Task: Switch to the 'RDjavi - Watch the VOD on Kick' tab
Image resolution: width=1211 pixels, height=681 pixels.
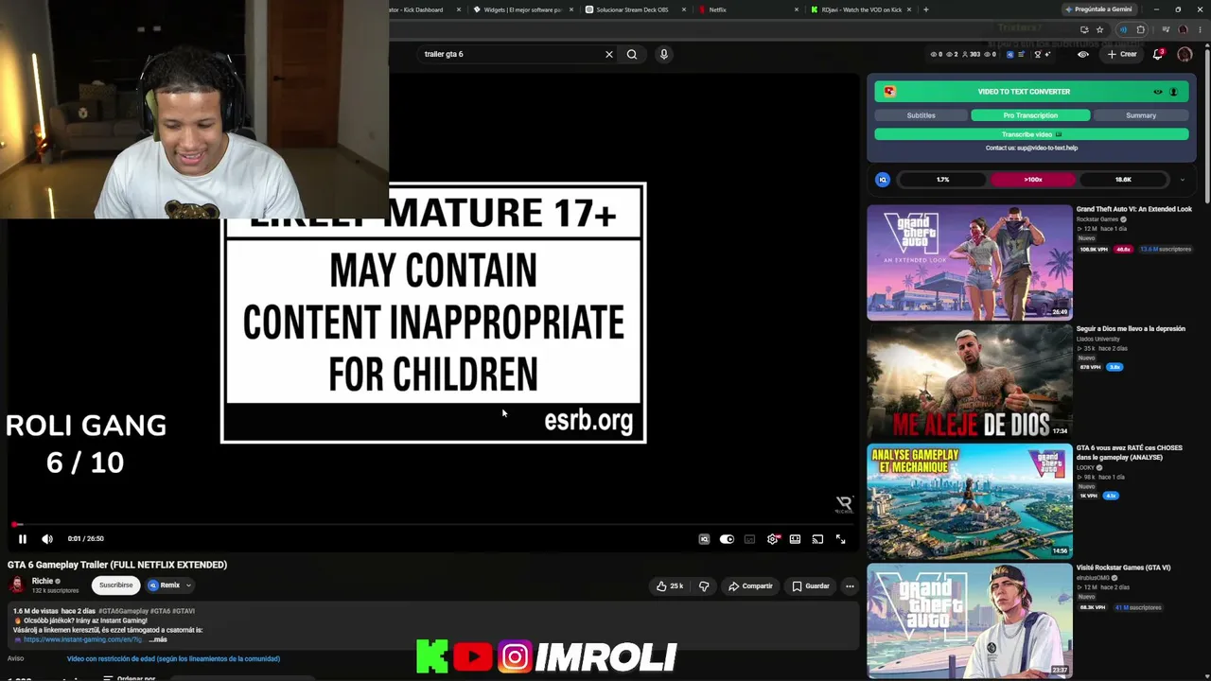Action: (861, 9)
